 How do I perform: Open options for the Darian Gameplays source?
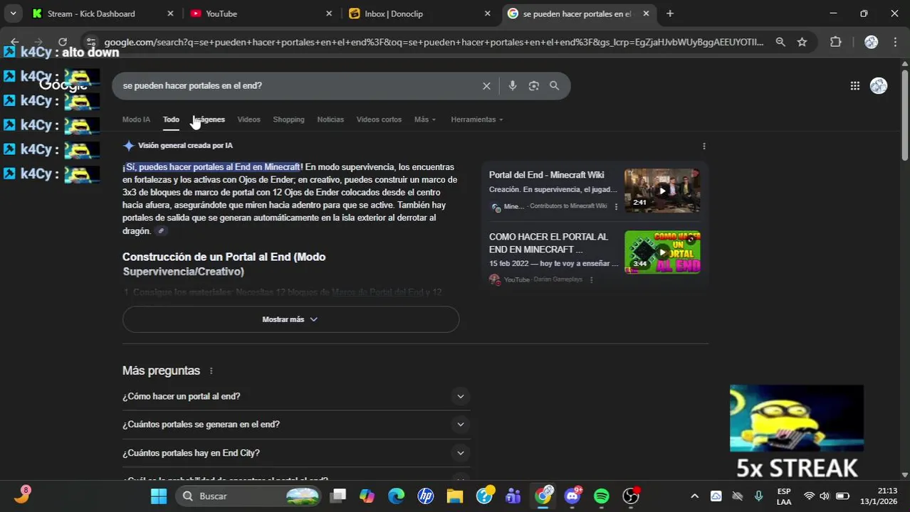coord(591,279)
